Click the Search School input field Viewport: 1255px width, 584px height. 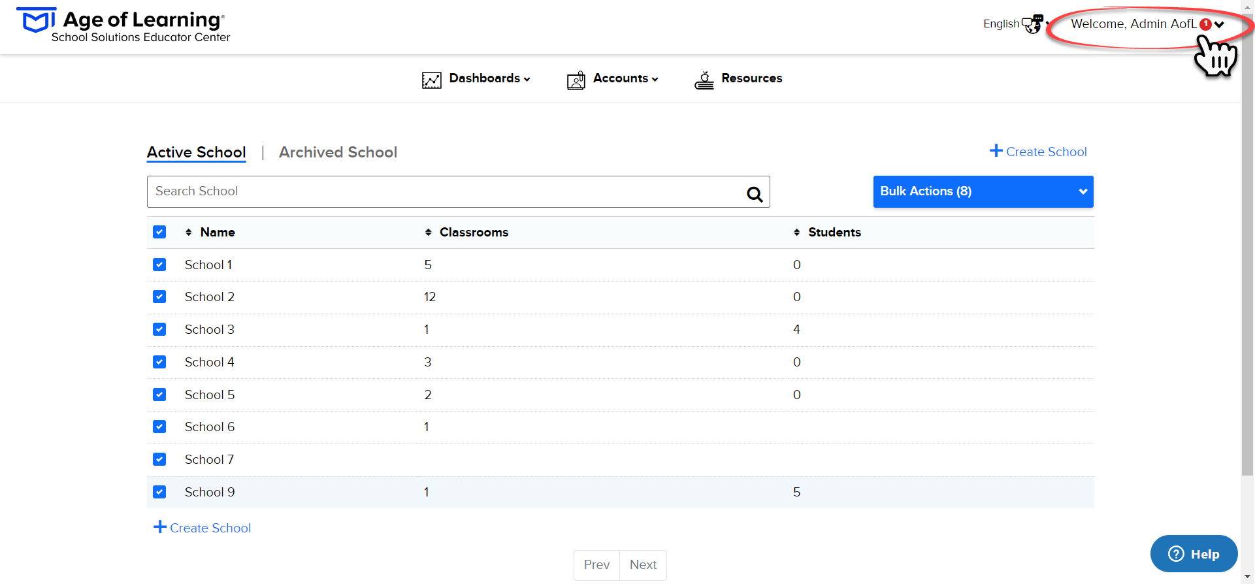(458, 191)
